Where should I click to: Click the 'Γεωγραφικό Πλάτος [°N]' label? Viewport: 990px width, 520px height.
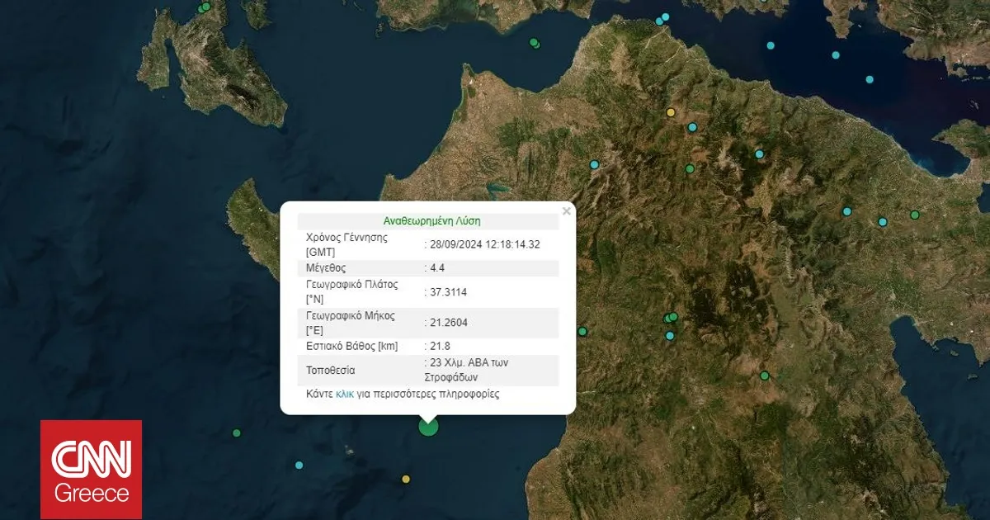[351, 291]
